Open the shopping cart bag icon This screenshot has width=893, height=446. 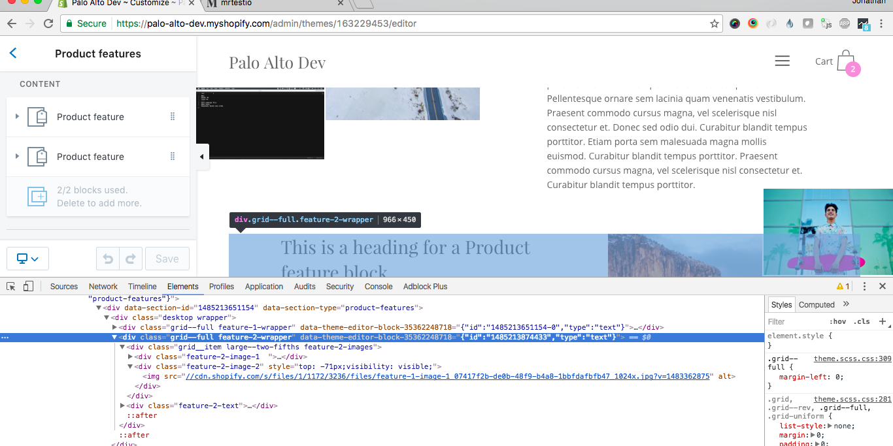pyautogui.click(x=846, y=61)
